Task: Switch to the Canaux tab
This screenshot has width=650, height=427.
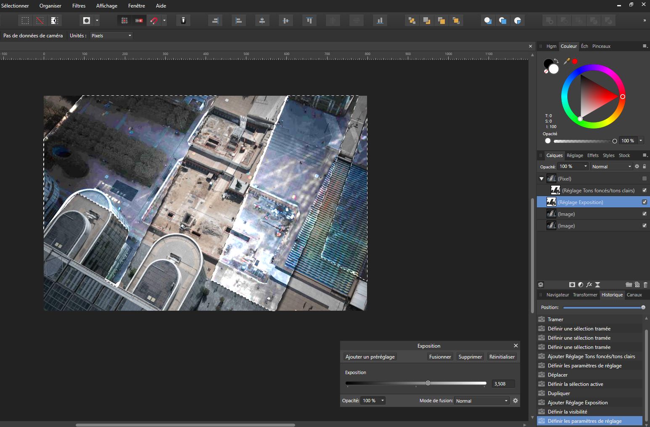Action: 634,295
